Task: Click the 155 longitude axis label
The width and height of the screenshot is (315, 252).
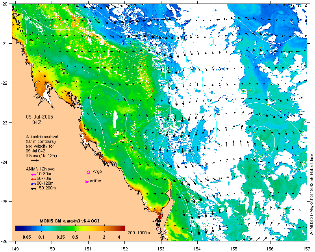Action: 234,249
